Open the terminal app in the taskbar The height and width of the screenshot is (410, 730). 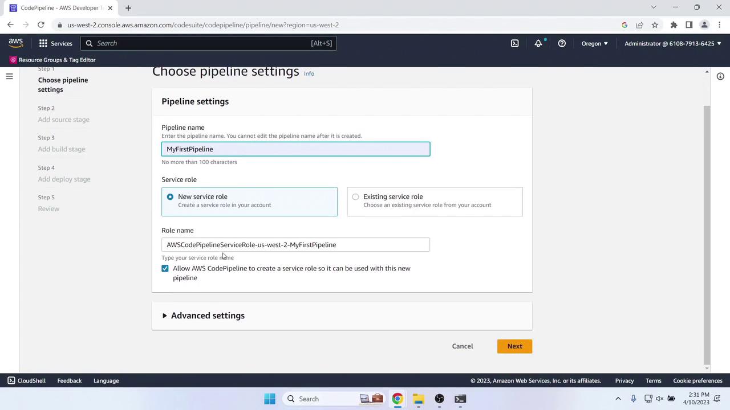pos(460,399)
